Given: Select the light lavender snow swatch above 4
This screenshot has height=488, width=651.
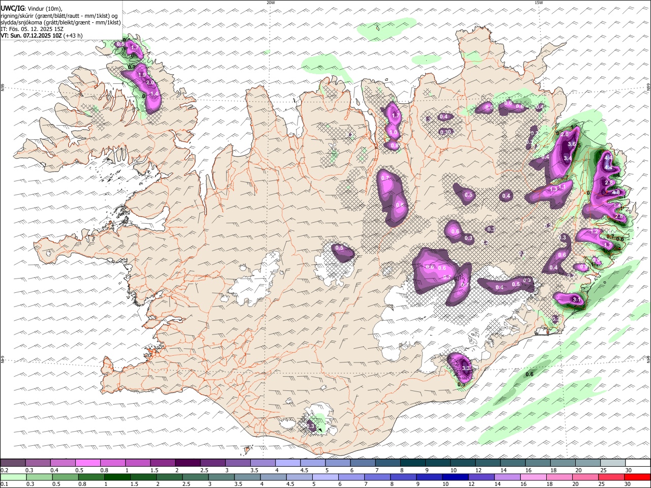Looking at the screenshot, I should point(287,463).
